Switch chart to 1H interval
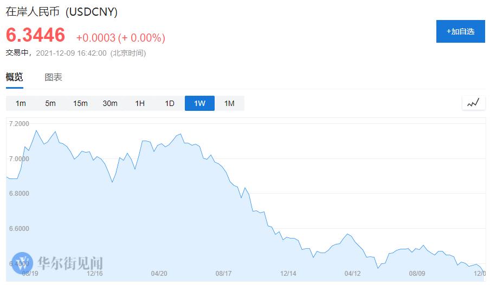The width and height of the screenshot is (490, 285). click(x=140, y=103)
